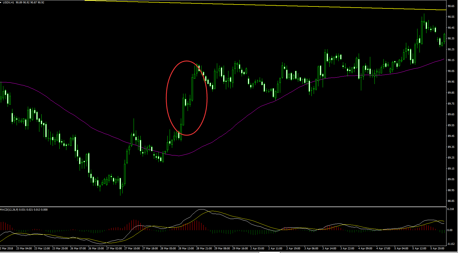Click the 27 Mar 18:00 time label
The width and height of the screenshot is (458, 253).
click(150, 249)
